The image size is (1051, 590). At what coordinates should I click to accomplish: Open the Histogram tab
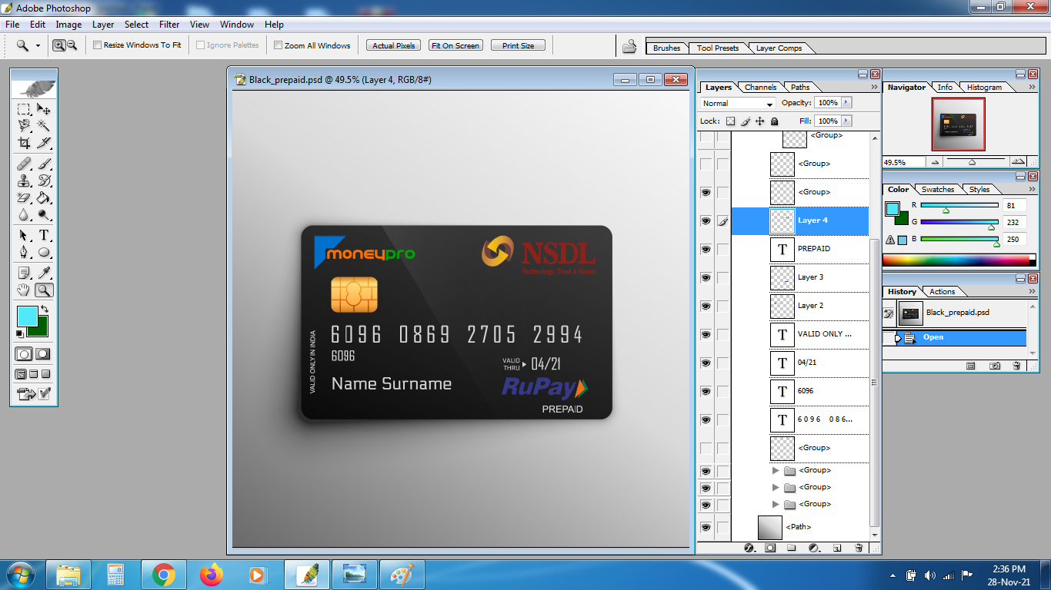click(984, 88)
